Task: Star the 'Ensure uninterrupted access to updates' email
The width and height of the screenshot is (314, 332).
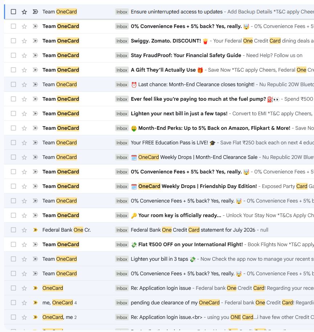Action: pyautogui.click(x=24, y=12)
